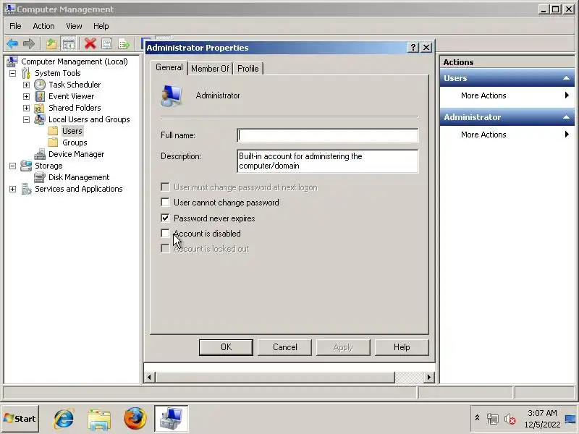This screenshot has width=579, height=434.
Task: Click the Task Scheduler clock icon
Action: pyautogui.click(x=40, y=85)
